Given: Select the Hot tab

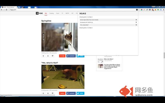Looking at the screenshot, I should click(46, 13).
